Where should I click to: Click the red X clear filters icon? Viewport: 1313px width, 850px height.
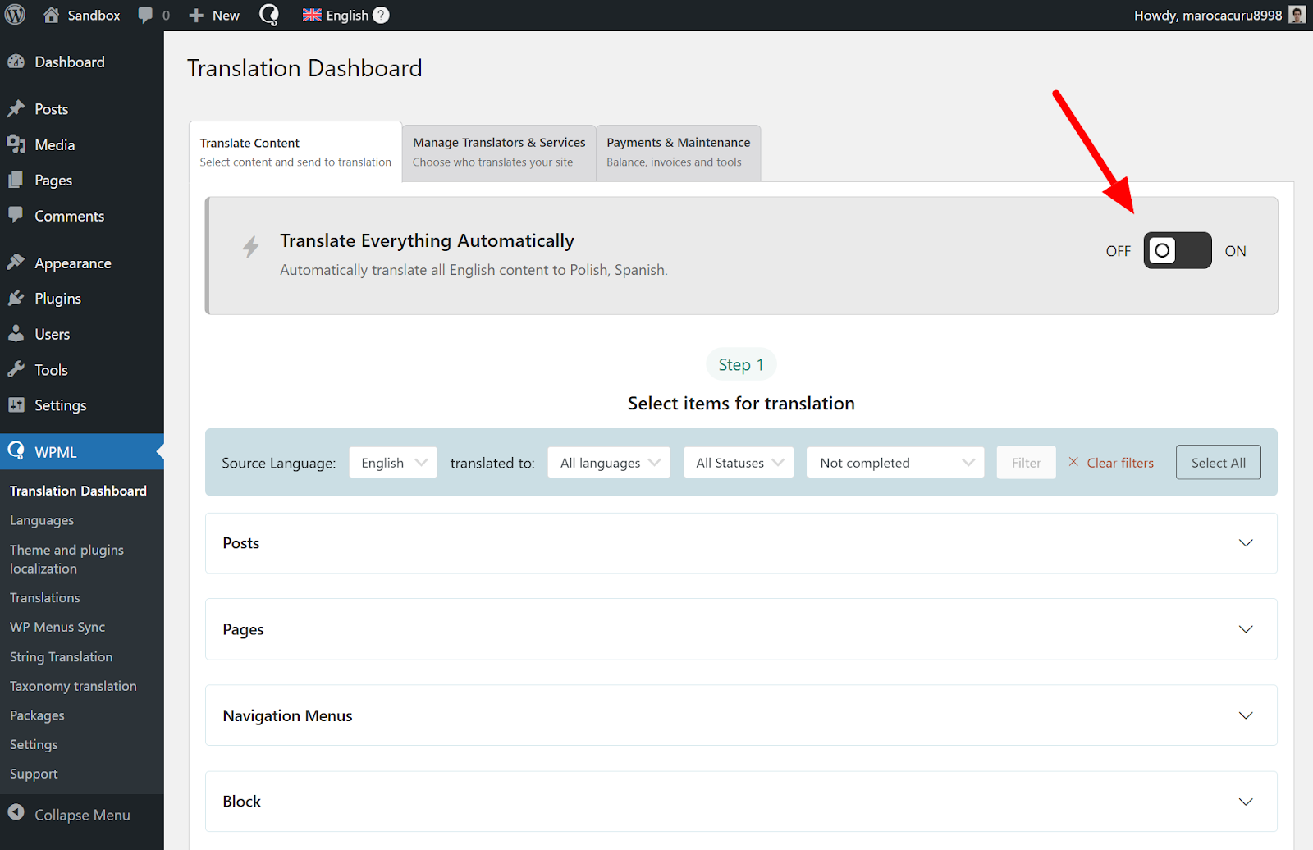[x=1073, y=462]
